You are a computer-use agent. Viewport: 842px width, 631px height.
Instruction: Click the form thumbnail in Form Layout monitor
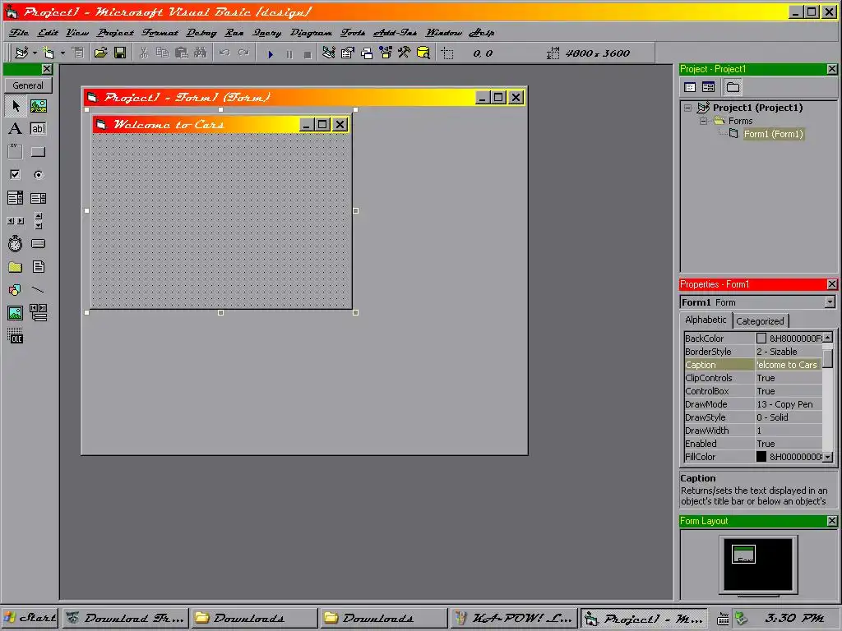coord(743,555)
